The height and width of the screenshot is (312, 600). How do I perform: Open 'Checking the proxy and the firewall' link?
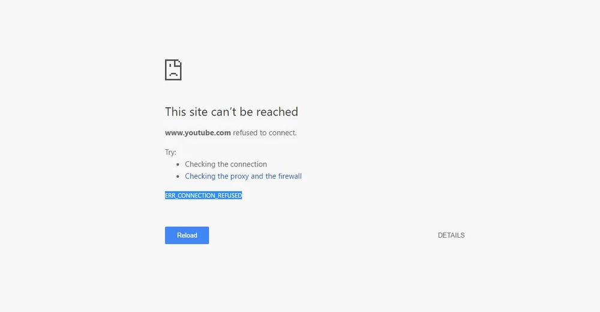[x=244, y=176]
